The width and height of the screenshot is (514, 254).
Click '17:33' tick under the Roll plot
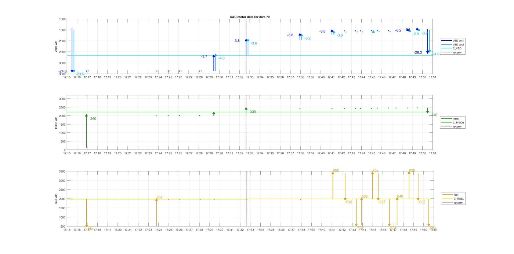250,230
